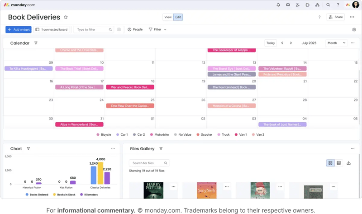Open Songbirds cover thumbnail
The width and height of the screenshot is (362, 214).
click(x=207, y=190)
